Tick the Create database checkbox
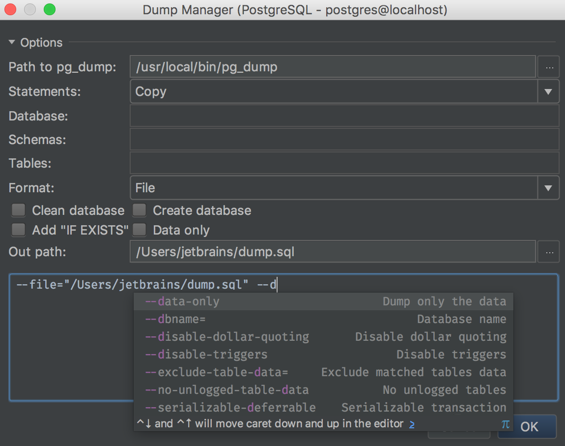The width and height of the screenshot is (565, 446). (x=139, y=210)
